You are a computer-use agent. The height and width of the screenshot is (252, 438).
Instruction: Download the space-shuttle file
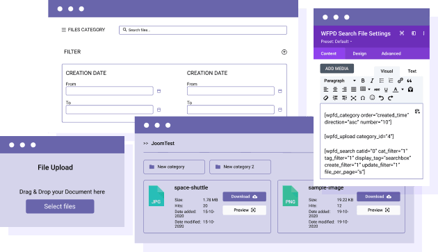point(244,196)
